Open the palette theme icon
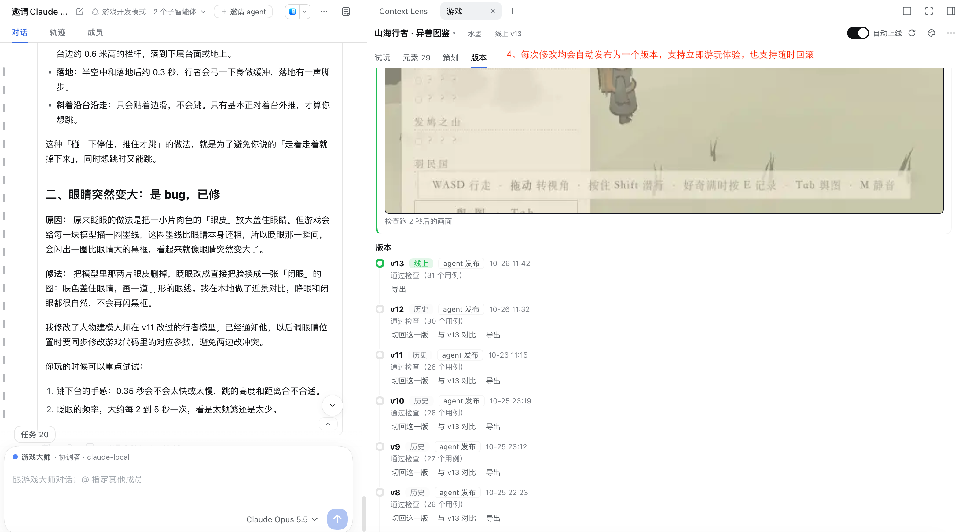This screenshot has height=532, width=959. click(x=931, y=33)
